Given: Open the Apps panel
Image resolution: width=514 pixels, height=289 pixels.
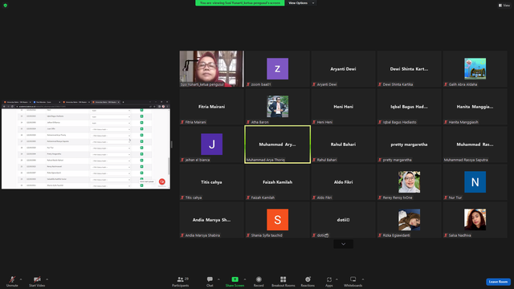Looking at the screenshot, I should click(x=328, y=281).
